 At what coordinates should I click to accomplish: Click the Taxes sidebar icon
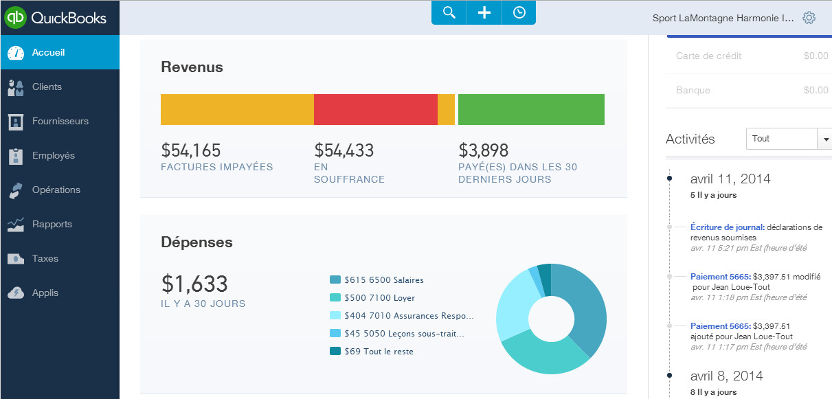pyautogui.click(x=15, y=258)
